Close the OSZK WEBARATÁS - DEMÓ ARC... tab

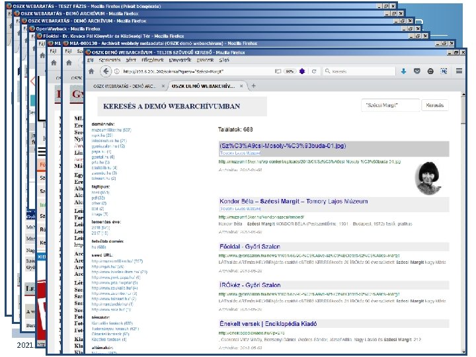(x=163, y=86)
